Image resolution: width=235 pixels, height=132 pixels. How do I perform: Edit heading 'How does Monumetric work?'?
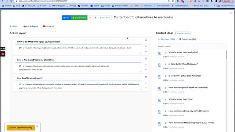(78, 78)
